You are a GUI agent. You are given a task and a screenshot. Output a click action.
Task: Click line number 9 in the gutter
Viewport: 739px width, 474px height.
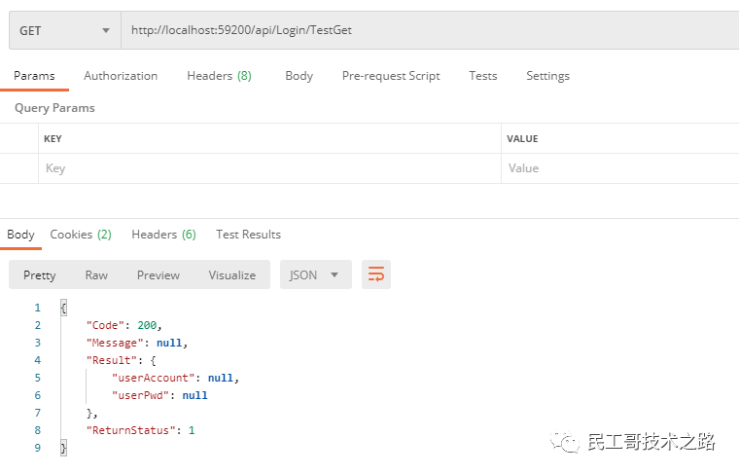38,448
